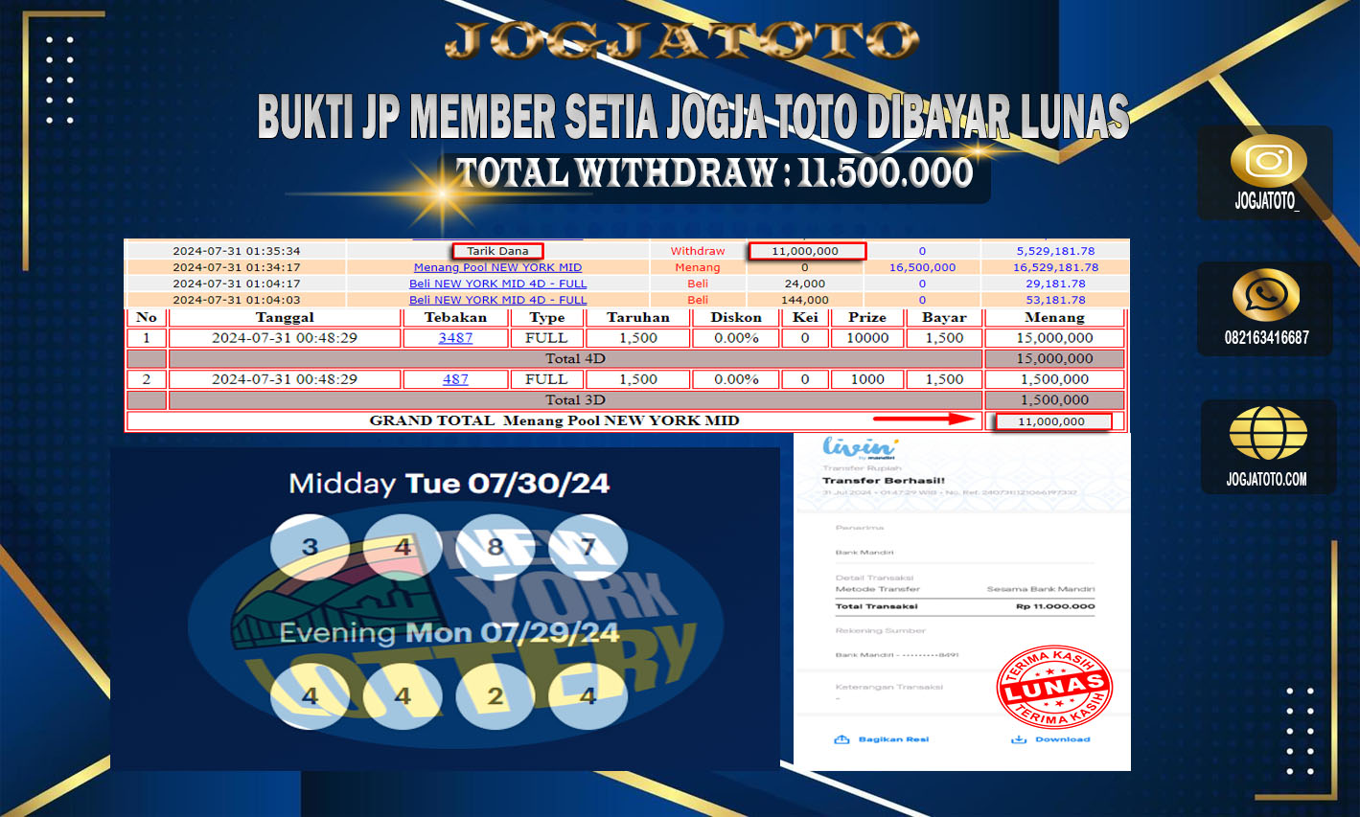Click the Tanggal column header

(285, 317)
